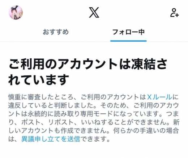Click the 永続的に読み取り専用モード phrase
Viewport: 188px width, 158px height.
[x=70, y=114]
